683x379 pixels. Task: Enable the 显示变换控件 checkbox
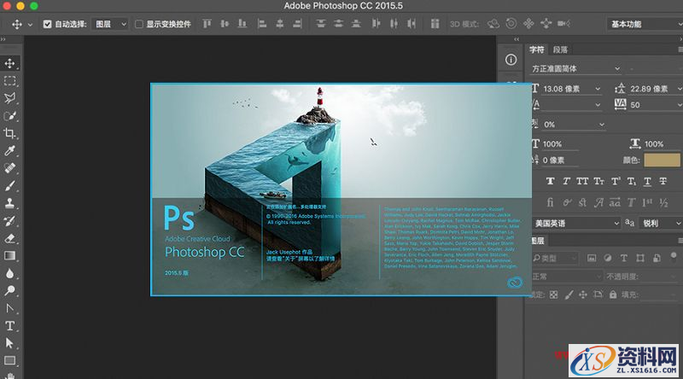click(x=139, y=24)
